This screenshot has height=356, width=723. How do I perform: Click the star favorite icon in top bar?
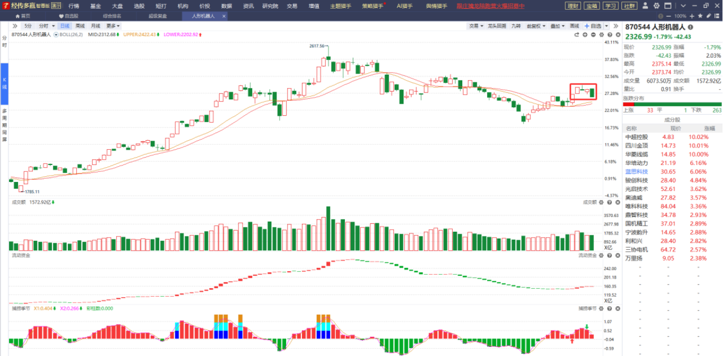[700, 16]
